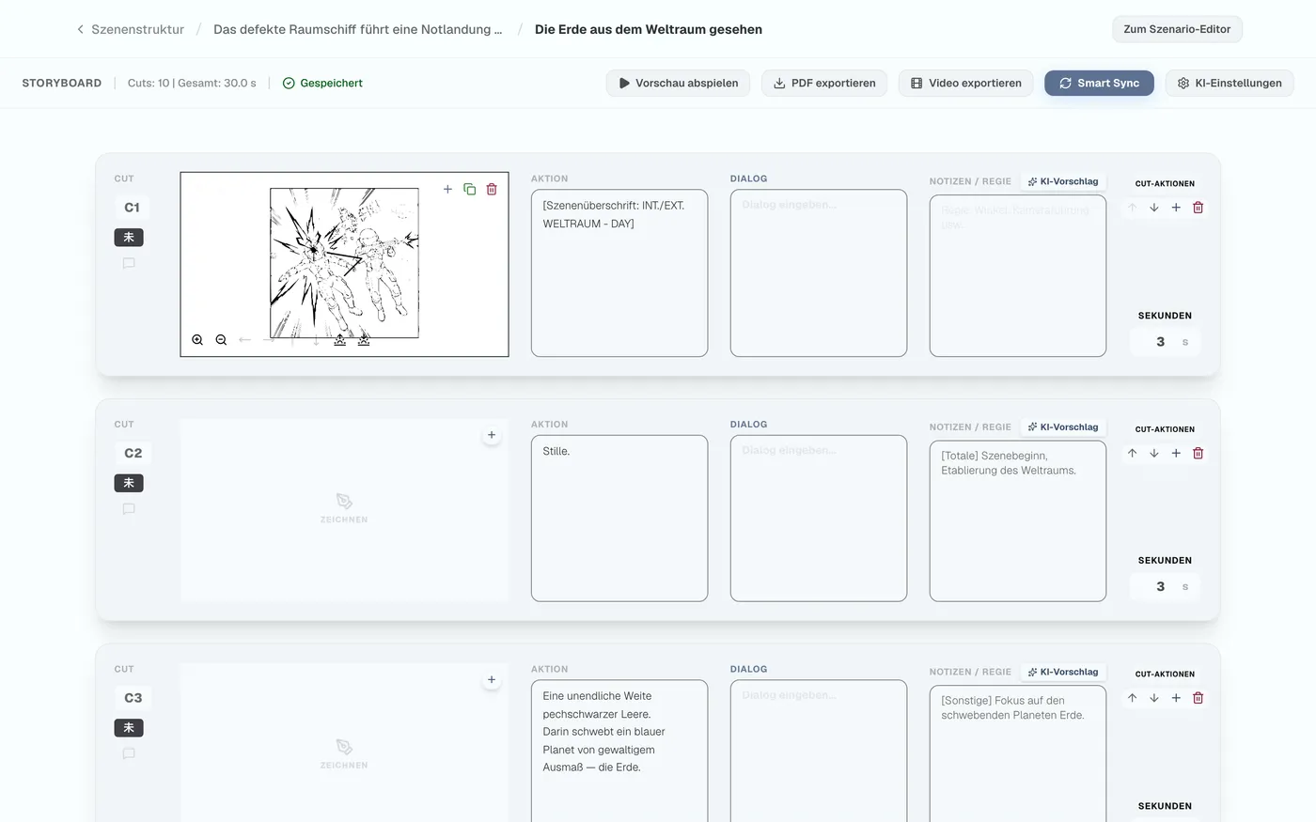Move cut C3 up
The image size is (1316, 822).
click(1133, 698)
